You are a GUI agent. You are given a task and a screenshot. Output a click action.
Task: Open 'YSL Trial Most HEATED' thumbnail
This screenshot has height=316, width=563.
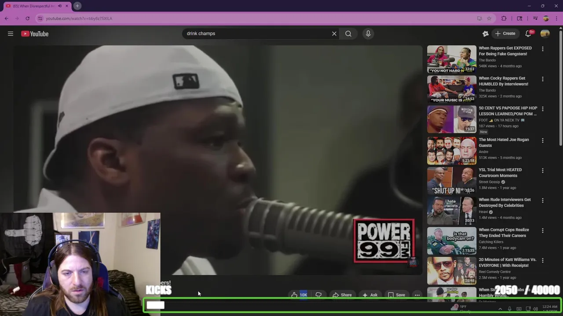(x=452, y=180)
